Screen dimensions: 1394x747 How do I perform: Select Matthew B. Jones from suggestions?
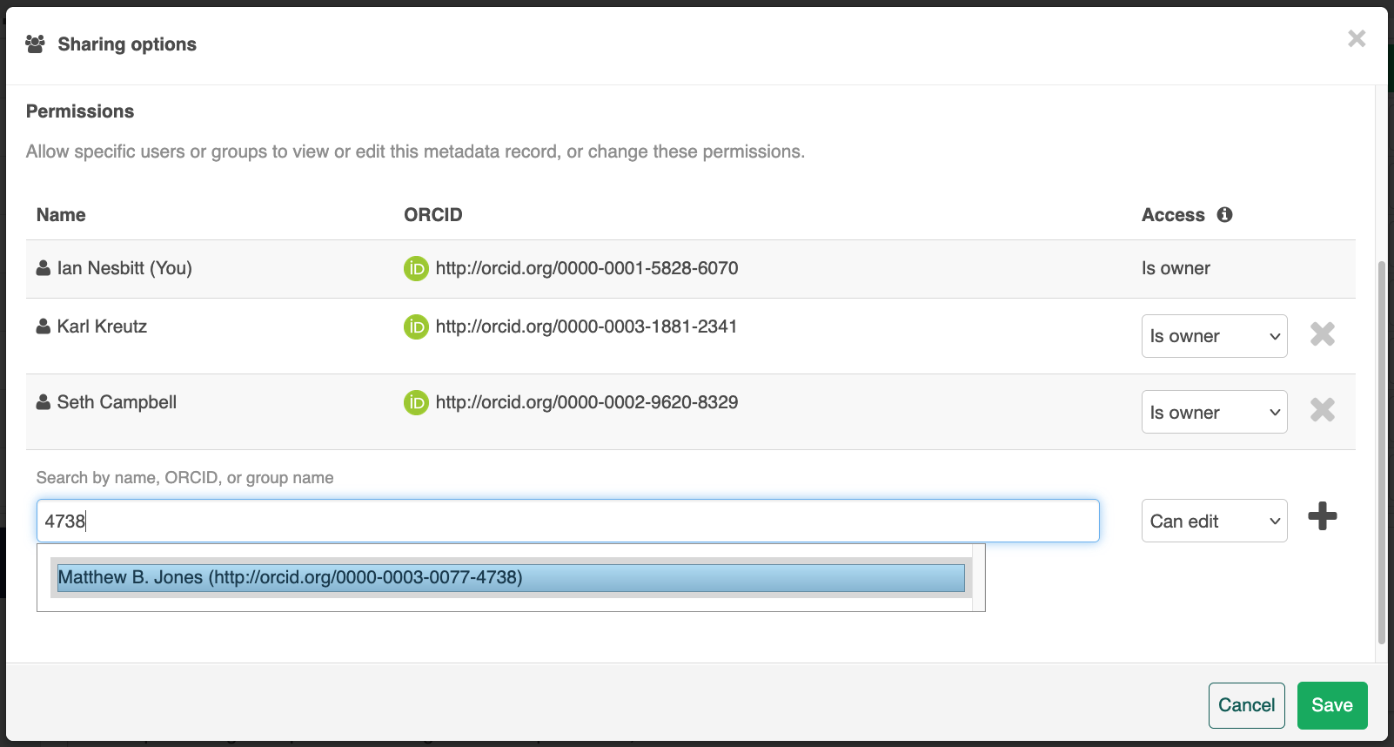(511, 577)
